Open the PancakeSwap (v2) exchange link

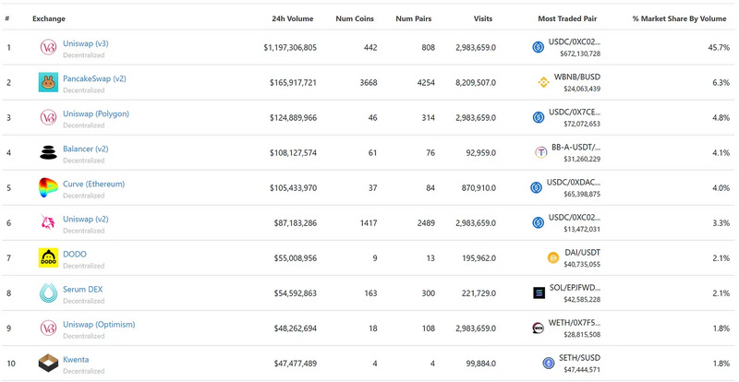tap(94, 78)
